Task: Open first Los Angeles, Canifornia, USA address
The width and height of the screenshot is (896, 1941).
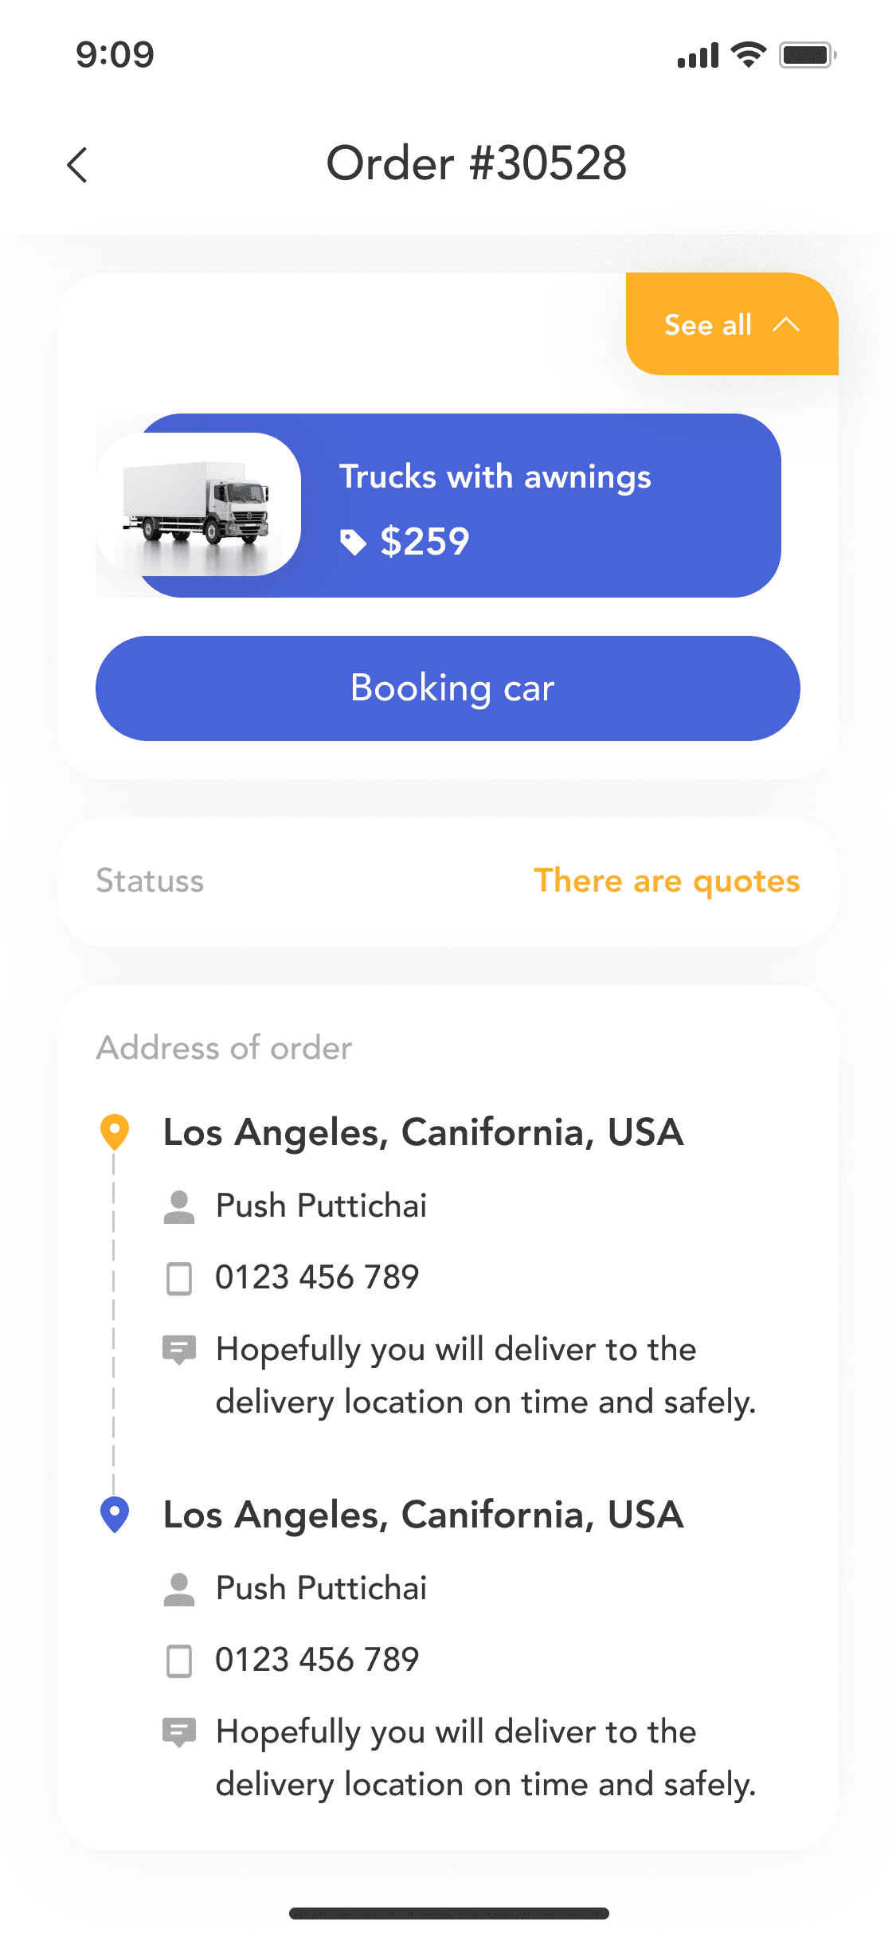Action: (423, 1132)
